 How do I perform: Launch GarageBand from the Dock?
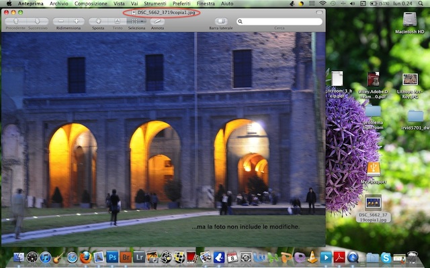pyautogui.click(x=58, y=257)
